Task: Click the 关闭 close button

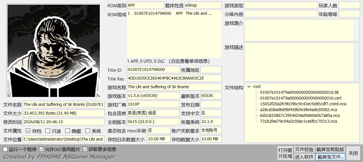Action: [x=353, y=153]
